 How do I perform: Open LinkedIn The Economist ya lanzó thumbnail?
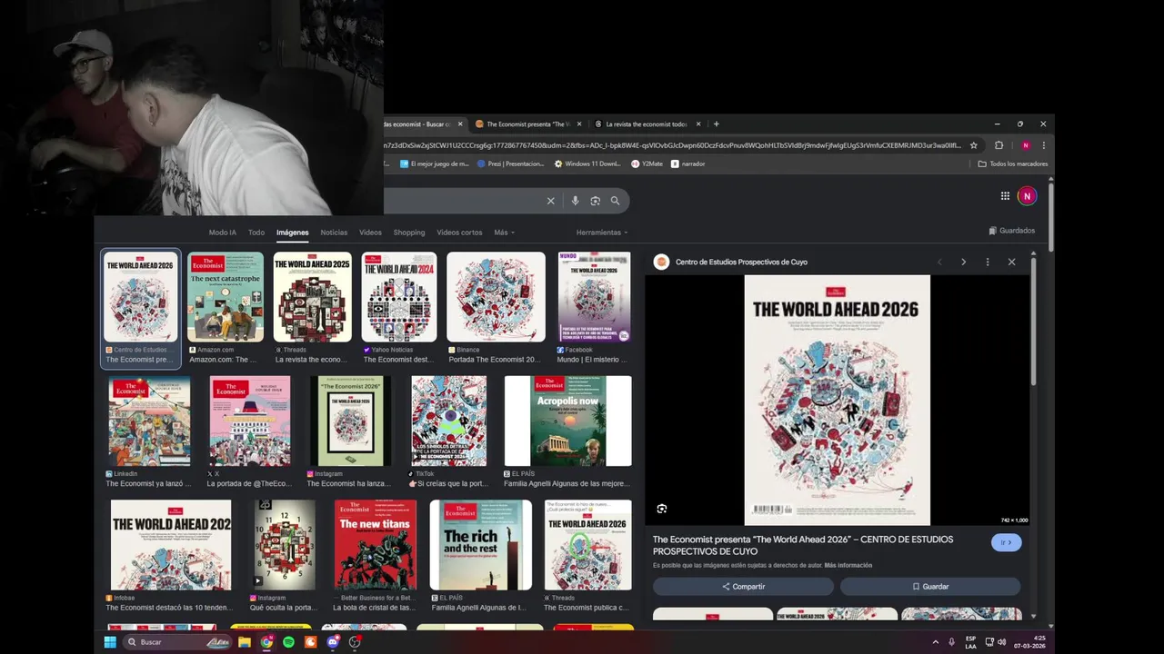tap(150, 421)
